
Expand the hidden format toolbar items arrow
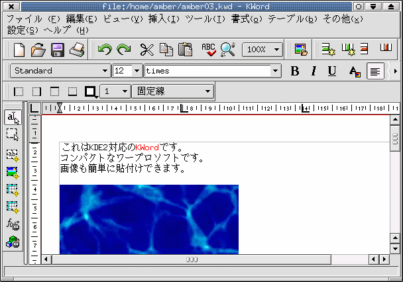click(x=395, y=71)
